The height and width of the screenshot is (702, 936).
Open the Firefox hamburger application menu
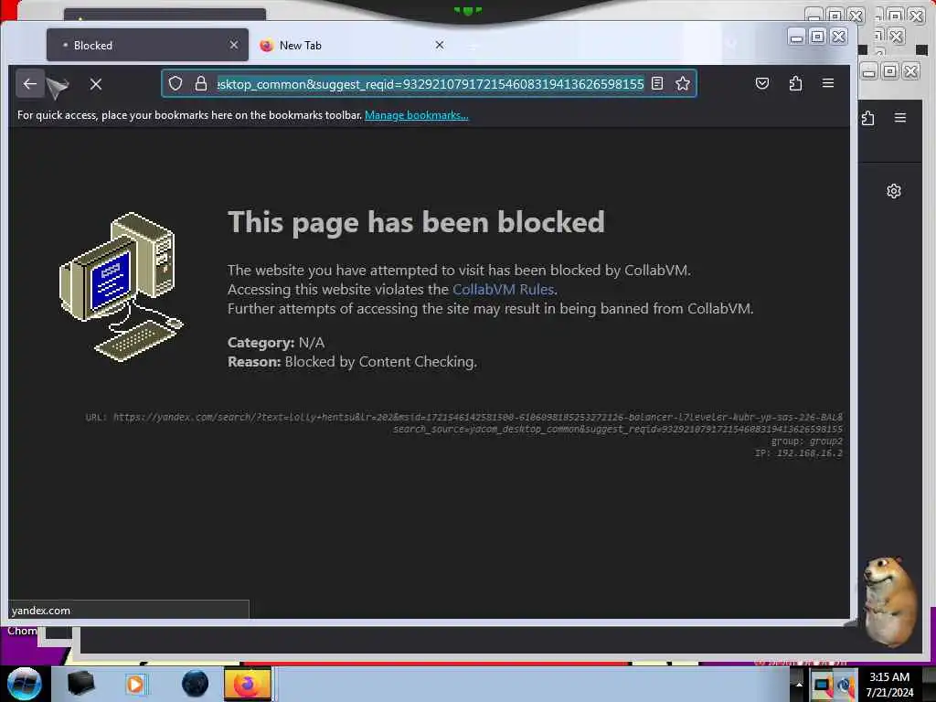click(x=828, y=83)
